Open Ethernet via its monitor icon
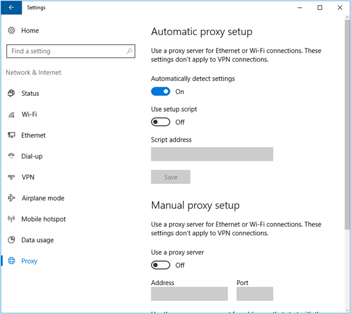This screenshot has height=314, width=351. pyautogui.click(x=11, y=135)
